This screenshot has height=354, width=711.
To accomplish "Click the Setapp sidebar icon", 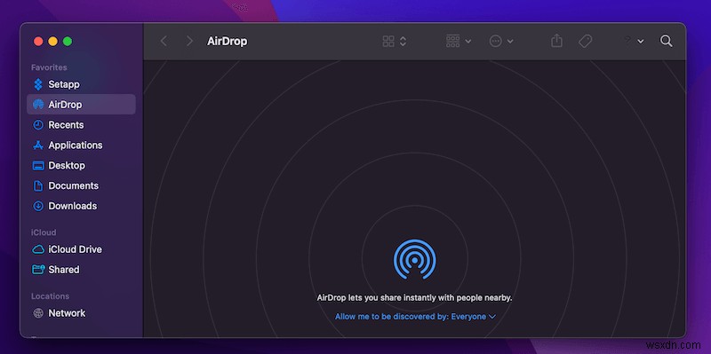I will (38, 84).
